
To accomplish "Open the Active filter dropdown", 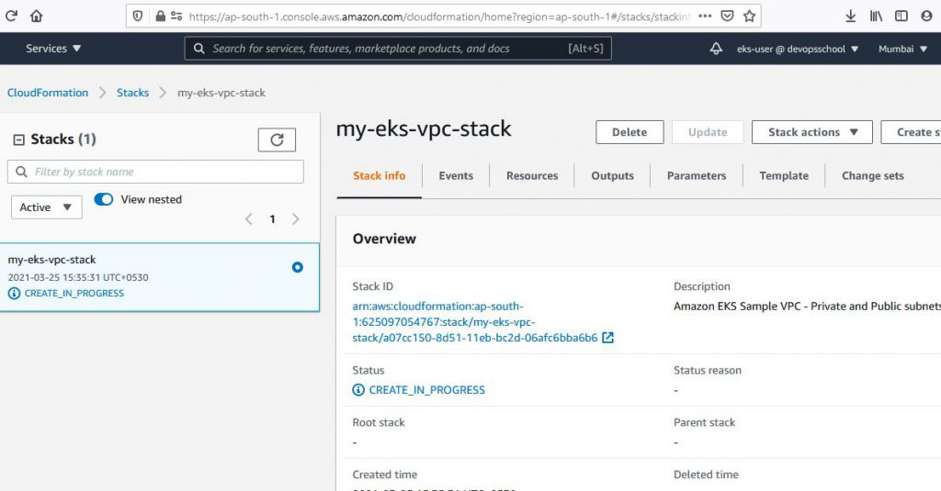I will [x=46, y=207].
